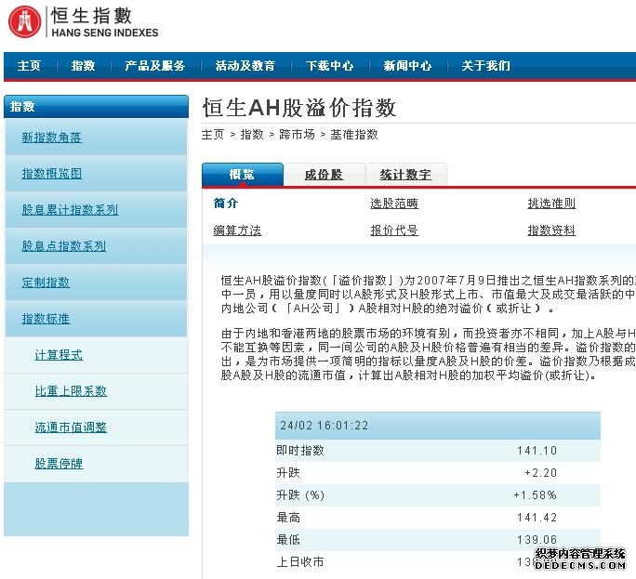Open 计算程式 sub-item in sidebar
The image size is (636, 579).
coord(59,355)
